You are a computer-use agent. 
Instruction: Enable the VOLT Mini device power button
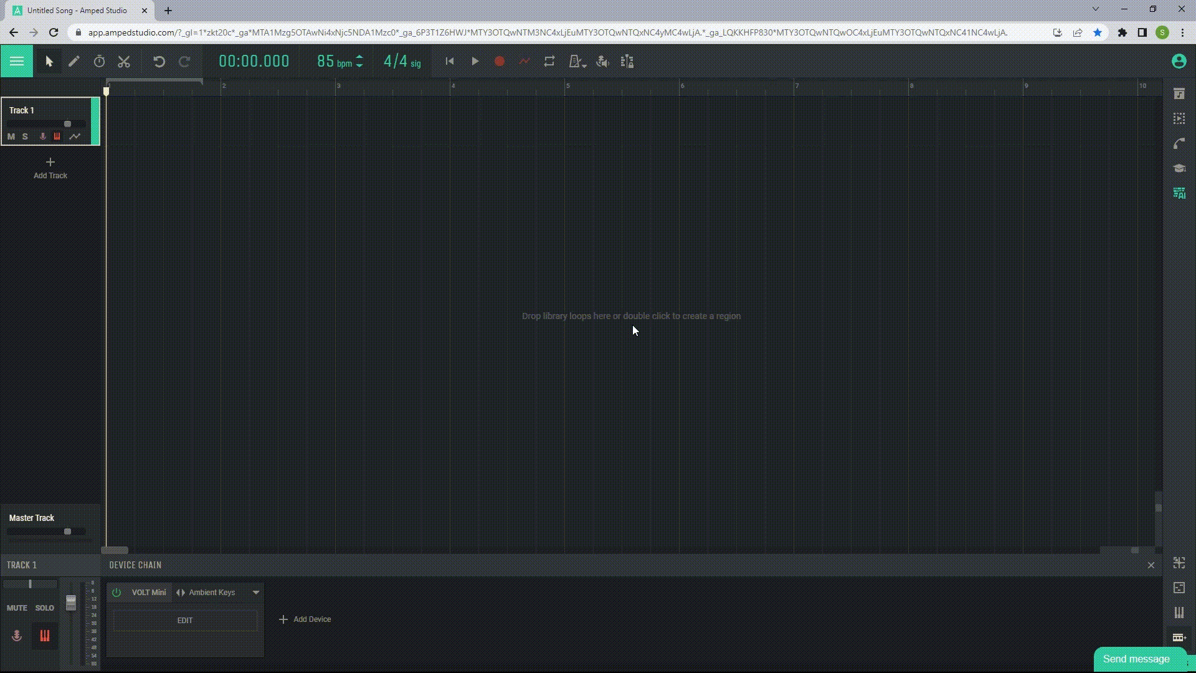tap(116, 591)
